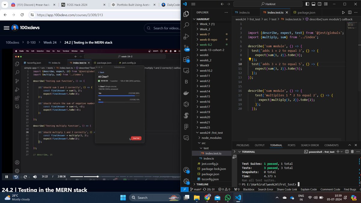The image size is (361, 203).
Task: Open Windows Start menu button
Action: 123,198
